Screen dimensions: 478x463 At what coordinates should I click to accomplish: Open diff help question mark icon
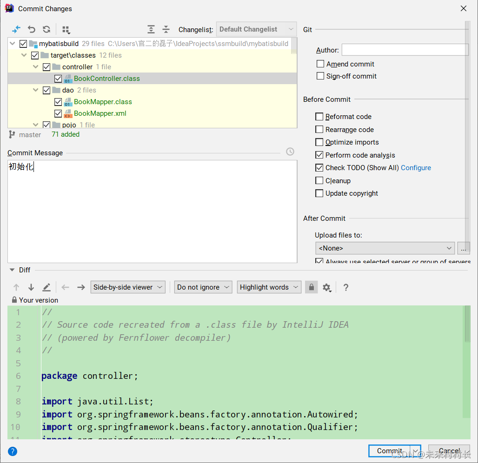345,287
